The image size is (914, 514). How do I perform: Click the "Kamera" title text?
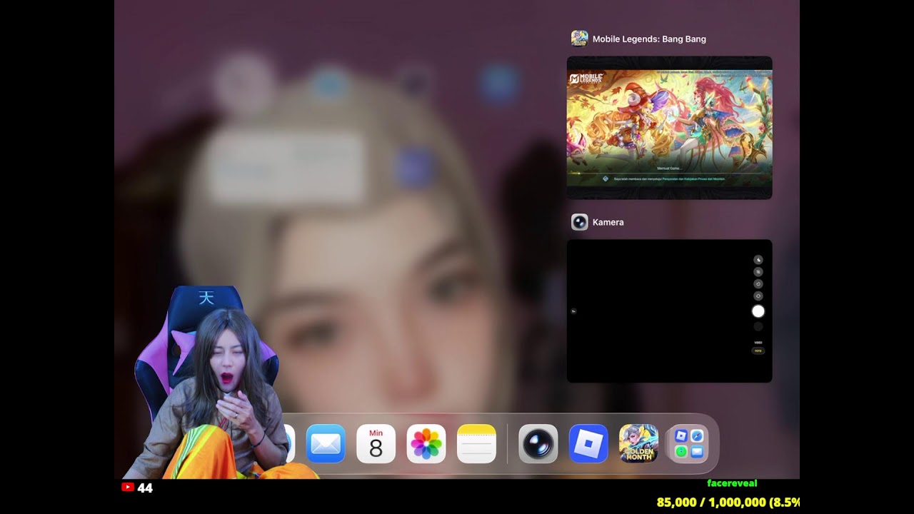pos(608,223)
